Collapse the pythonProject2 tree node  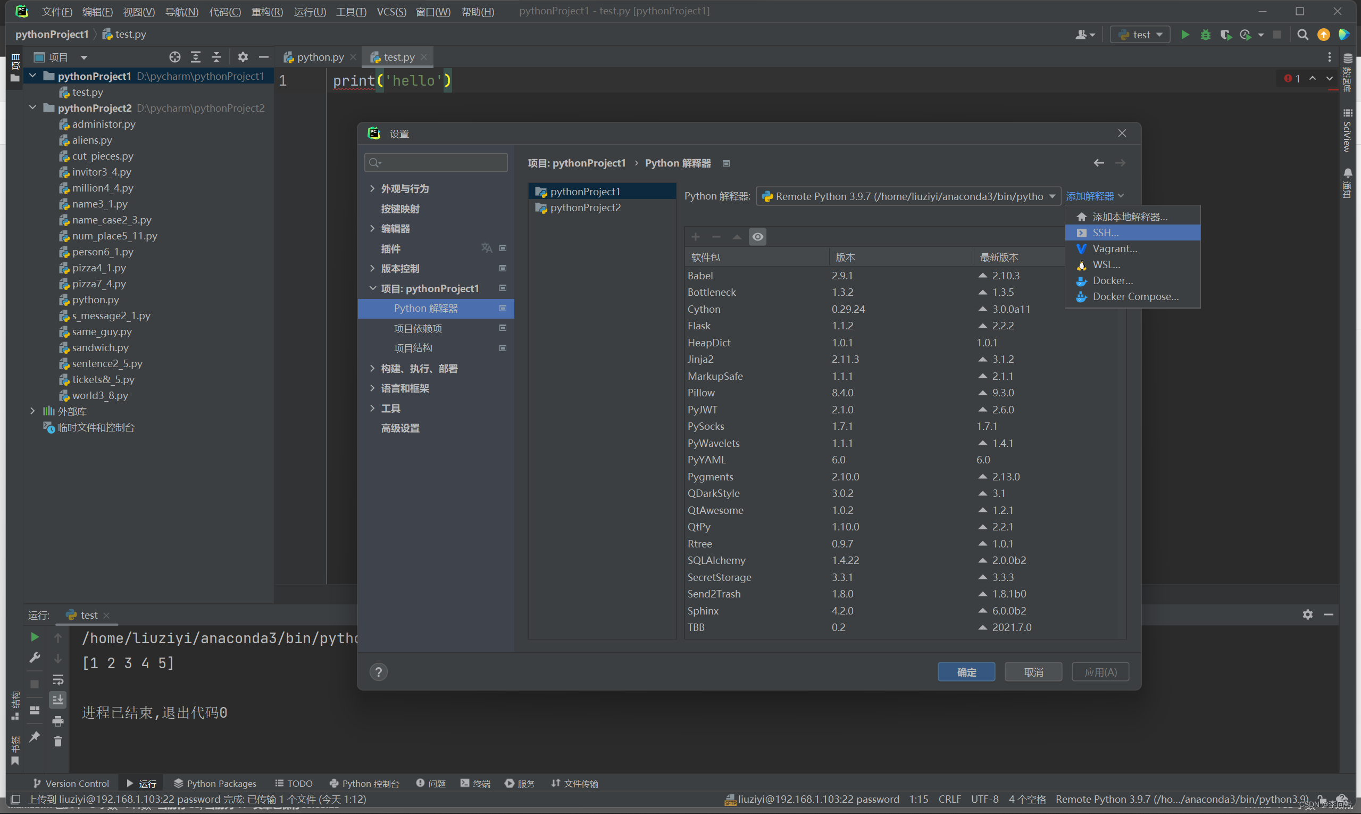pyautogui.click(x=33, y=108)
